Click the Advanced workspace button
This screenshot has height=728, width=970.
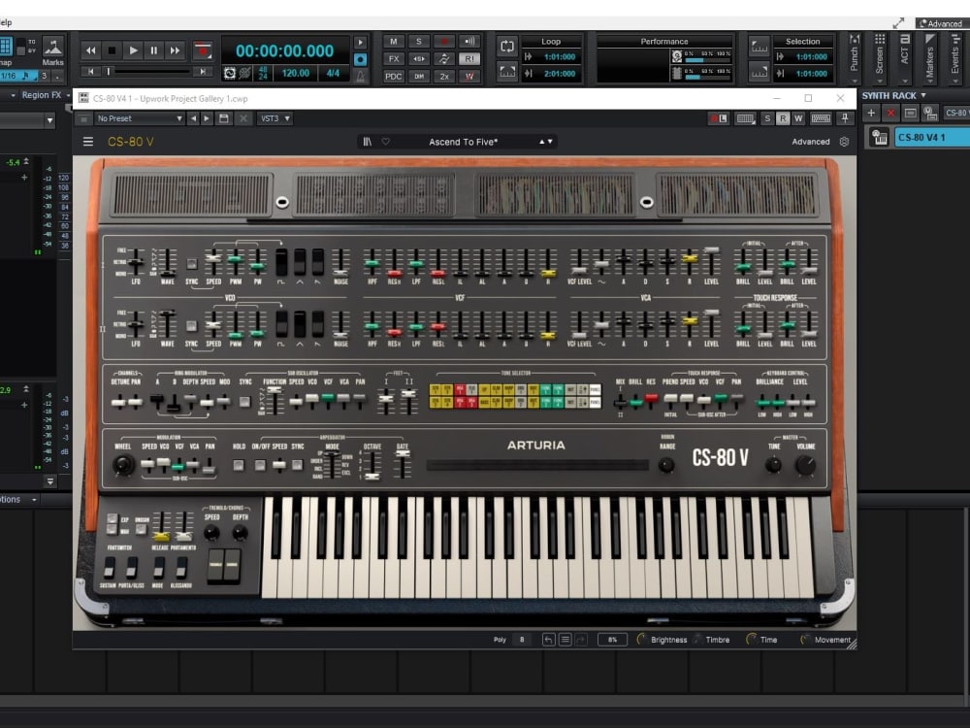942,23
